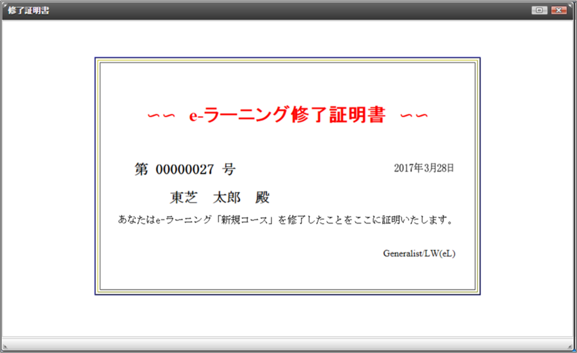
Task: Click the honorific 殿
Action: (263, 197)
